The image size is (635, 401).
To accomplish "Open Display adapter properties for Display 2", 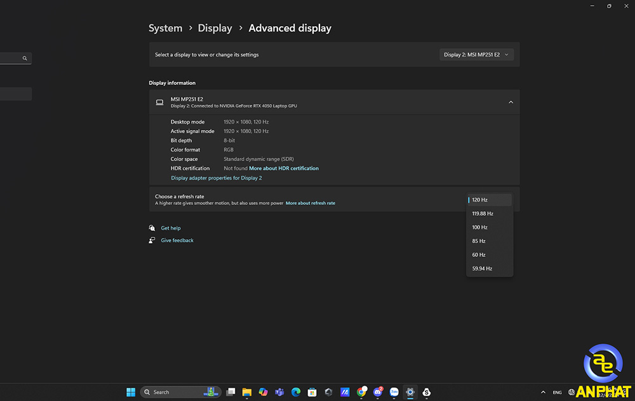I will pos(217,178).
